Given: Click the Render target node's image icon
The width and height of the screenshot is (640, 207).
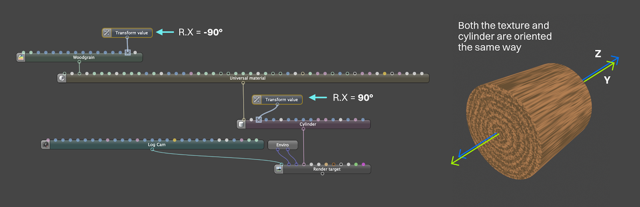Looking at the screenshot, I should pyautogui.click(x=279, y=169).
